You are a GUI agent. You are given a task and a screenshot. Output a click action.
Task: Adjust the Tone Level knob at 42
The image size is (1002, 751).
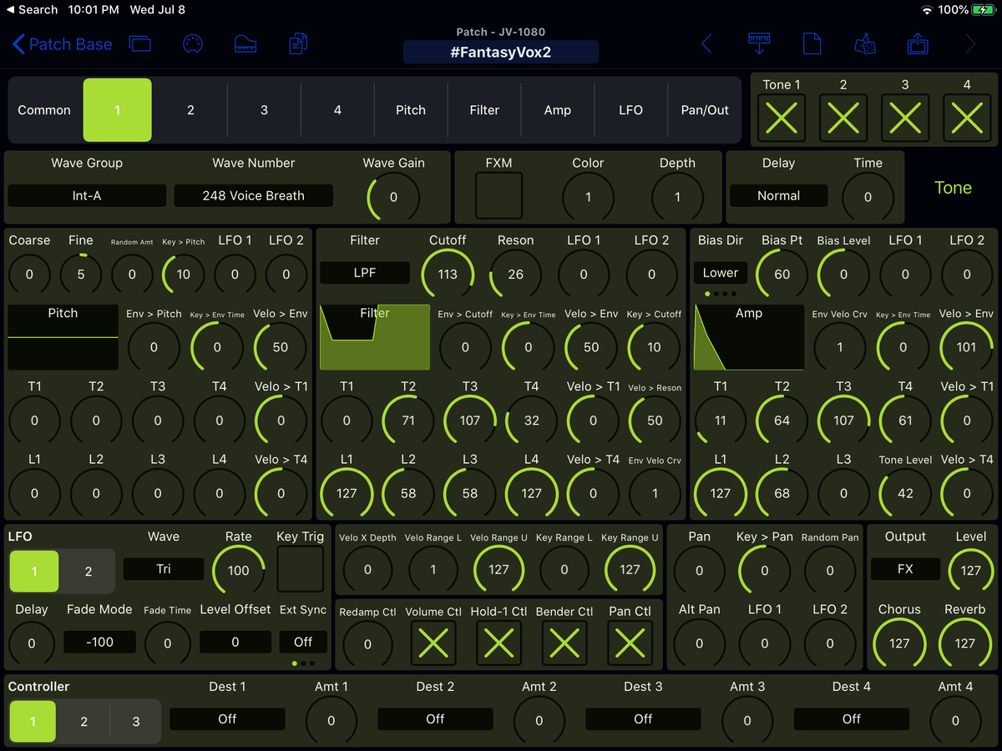point(905,494)
